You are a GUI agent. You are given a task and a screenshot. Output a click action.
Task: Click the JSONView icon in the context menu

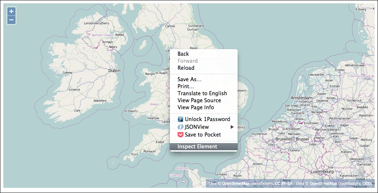(x=181, y=127)
